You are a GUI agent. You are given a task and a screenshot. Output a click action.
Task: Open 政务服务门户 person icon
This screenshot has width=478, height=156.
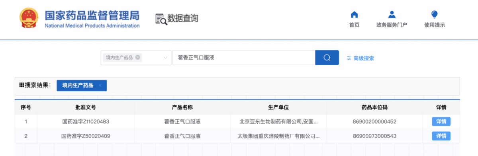click(x=392, y=15)
